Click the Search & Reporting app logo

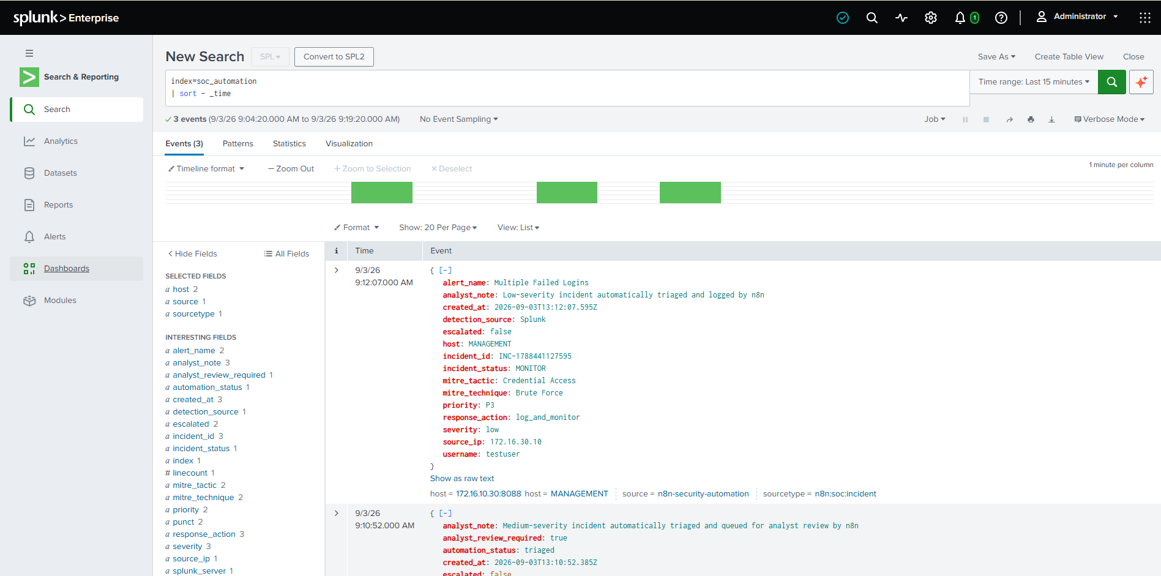[29, 77]
